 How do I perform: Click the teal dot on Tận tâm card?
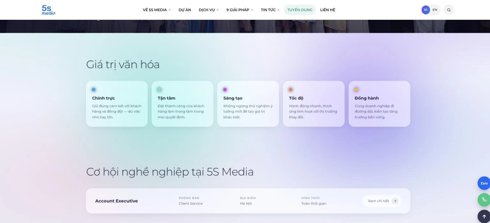[160, 90]
